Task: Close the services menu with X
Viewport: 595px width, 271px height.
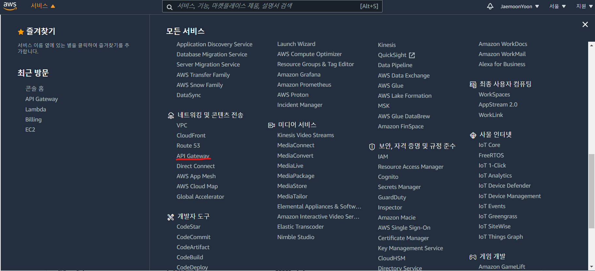Action: [x=585, y=24]
